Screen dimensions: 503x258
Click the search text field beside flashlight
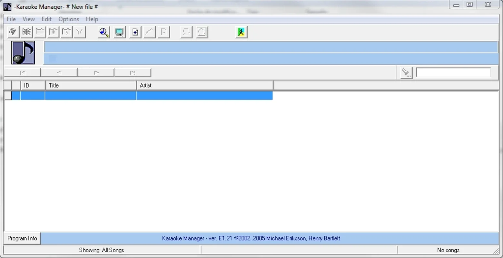(x=453, y=72)
